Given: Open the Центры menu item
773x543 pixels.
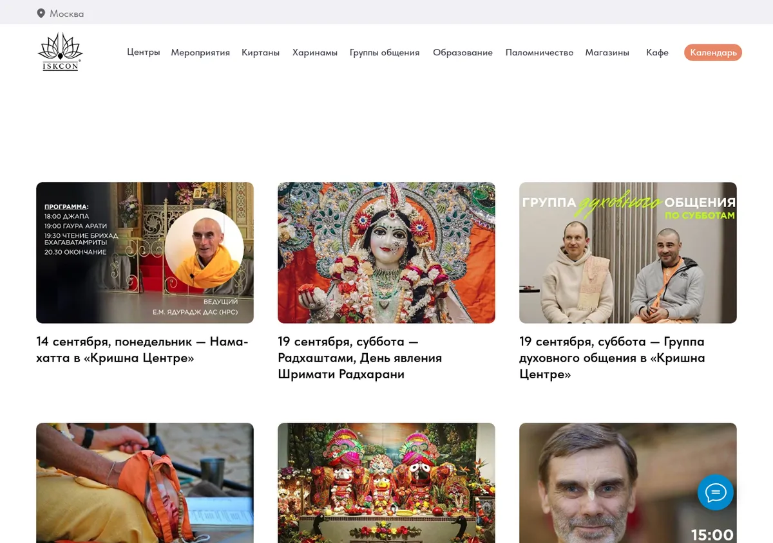Looking at the screenshot, I should click(144, 52).
